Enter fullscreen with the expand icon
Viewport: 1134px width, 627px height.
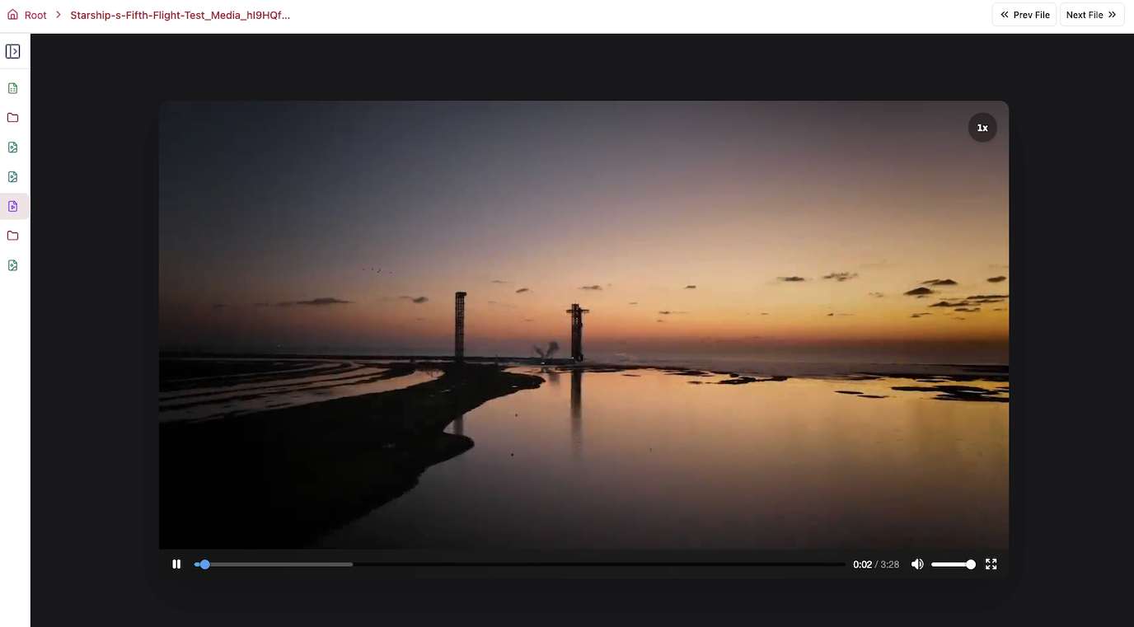point(991,564)
